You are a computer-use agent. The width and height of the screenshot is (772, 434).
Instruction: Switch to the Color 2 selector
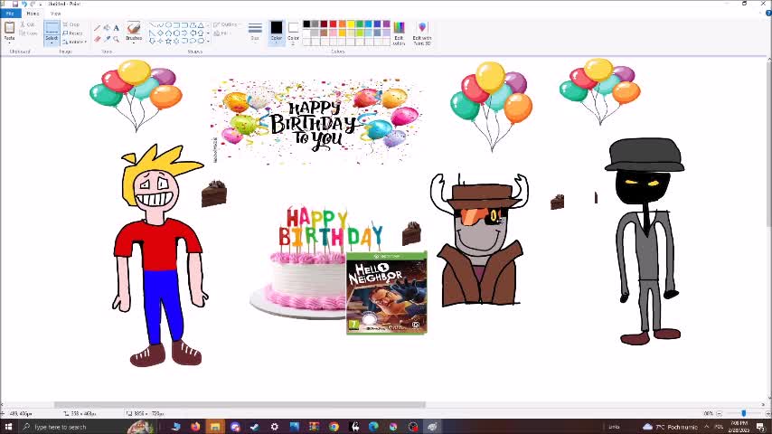point(293,31)
